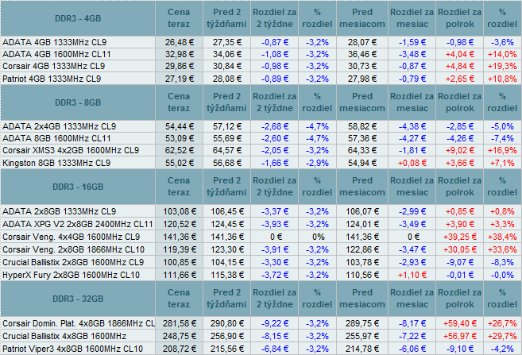Select the 32,98 € price cell
Screen dimensions: 522x355
(x=179, y=54)
